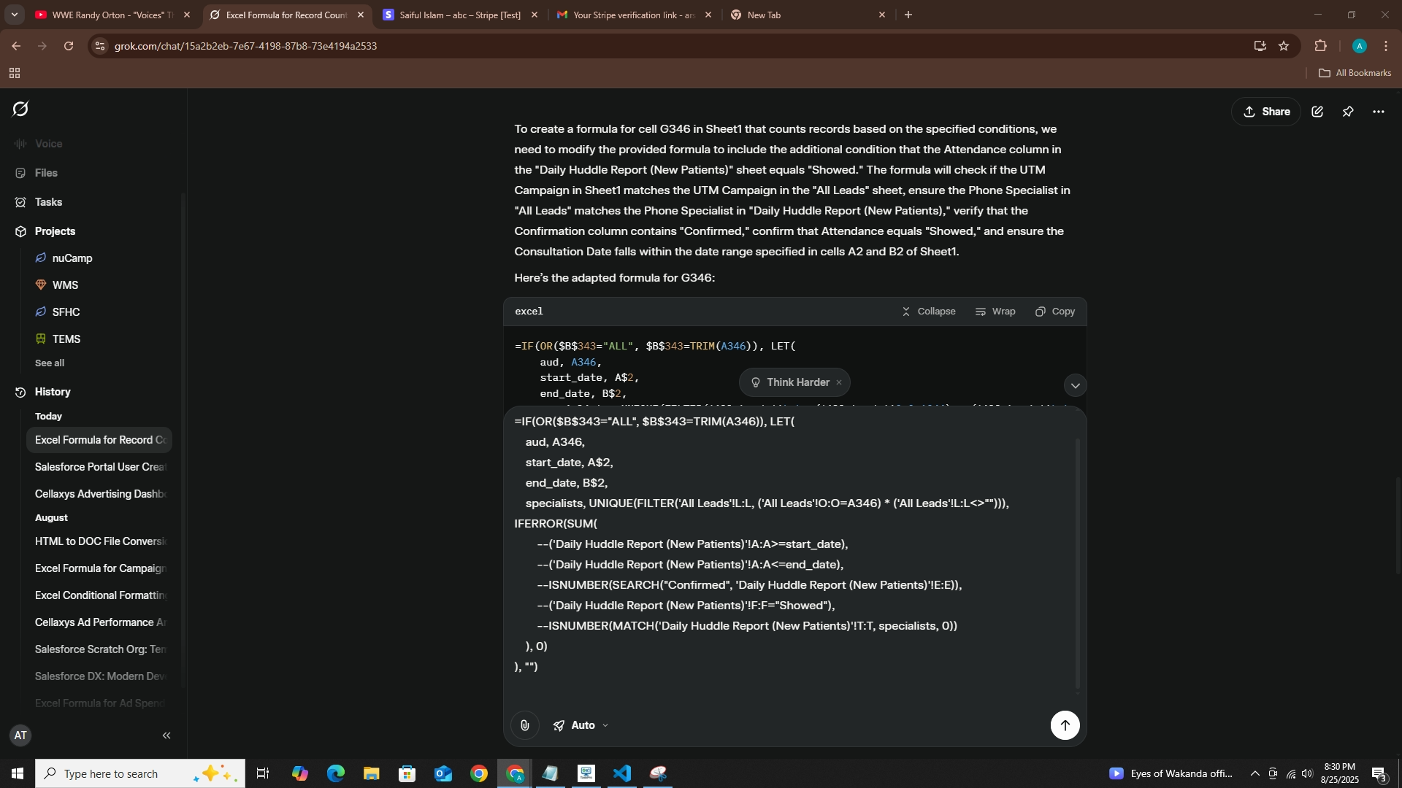Open Salesforce Portal User chat history
Screen dimensions: 1402x788
coord(101,467)
